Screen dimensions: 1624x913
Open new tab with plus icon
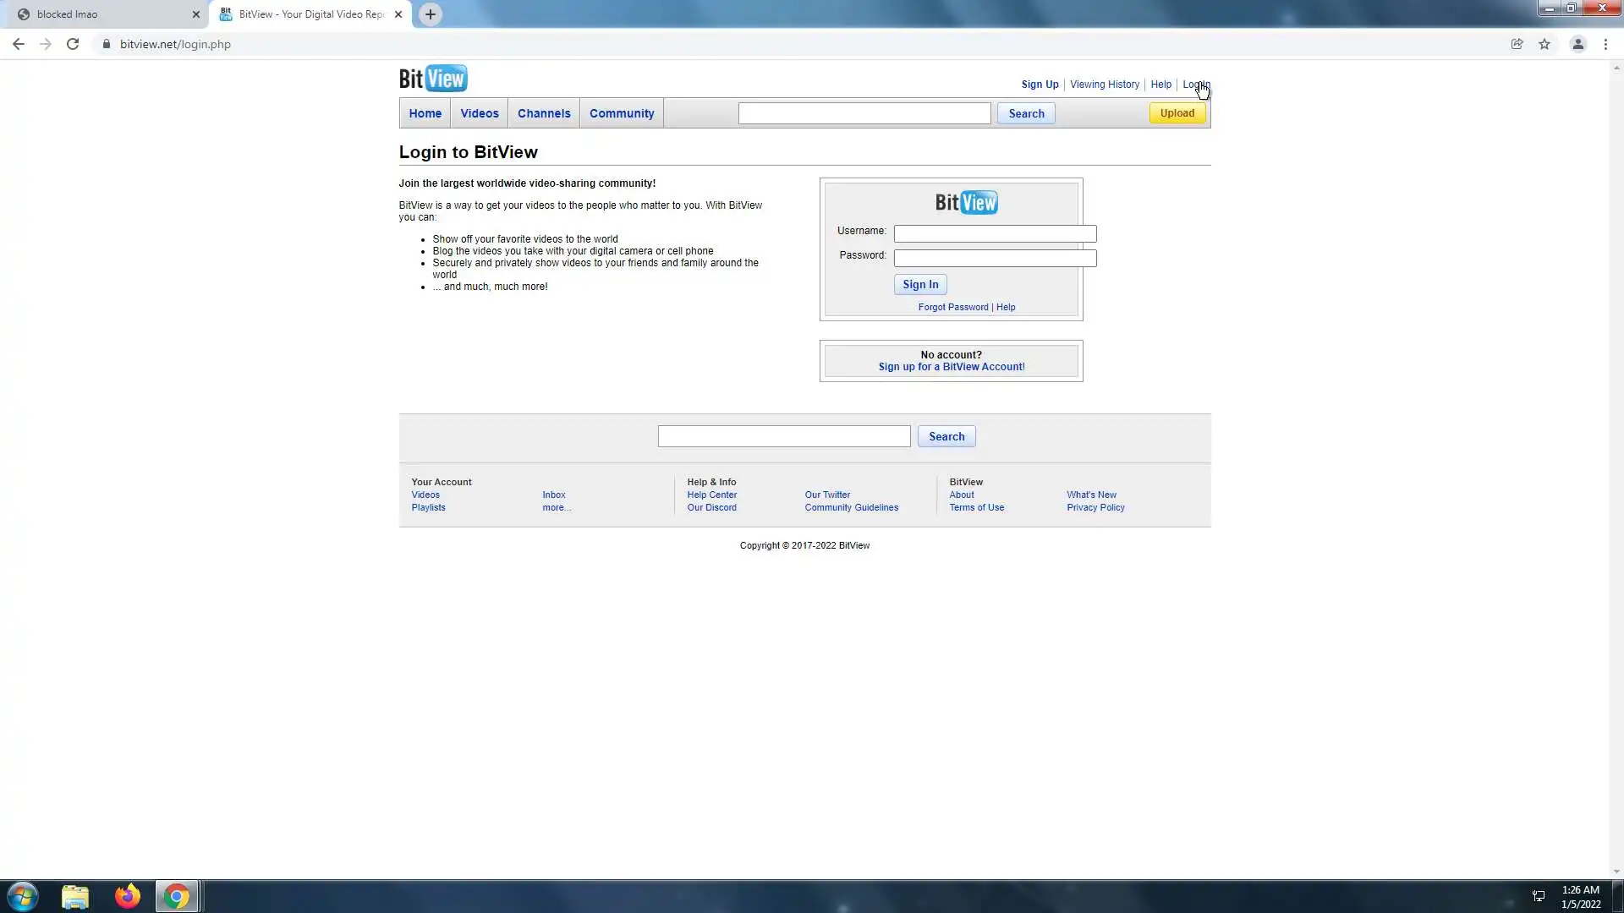(431, 14)
